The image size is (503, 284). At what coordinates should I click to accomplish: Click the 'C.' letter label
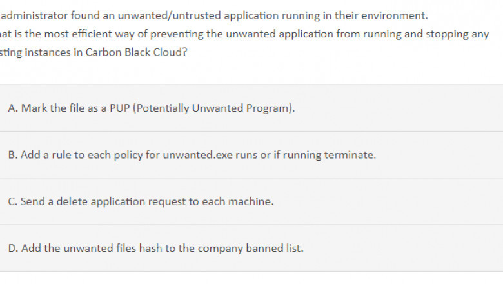[12, 201]
